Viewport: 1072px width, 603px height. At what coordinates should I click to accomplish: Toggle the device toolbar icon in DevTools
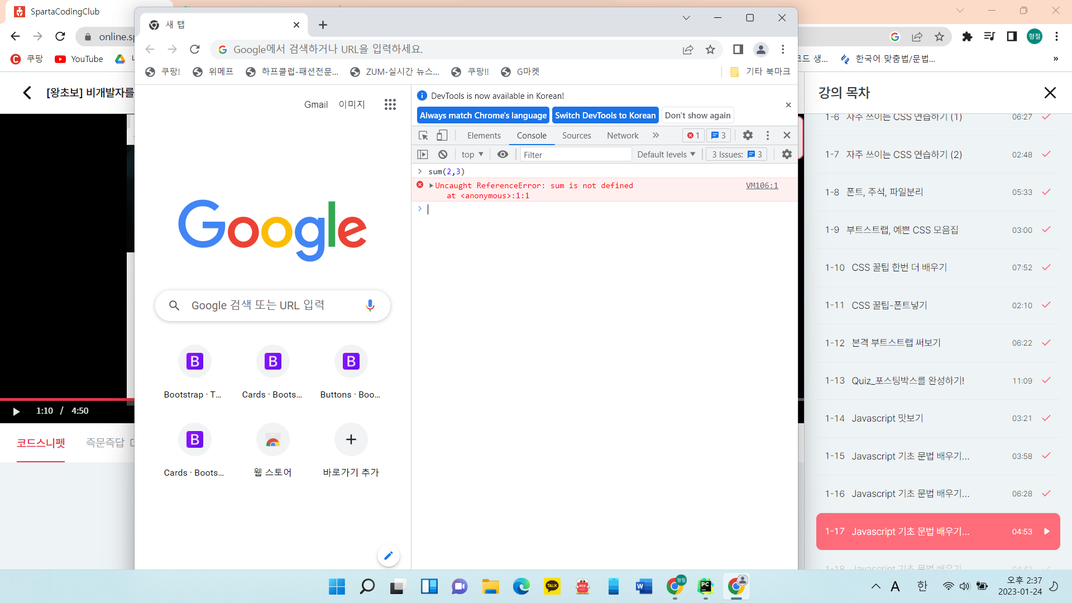[x=442, y=136]
